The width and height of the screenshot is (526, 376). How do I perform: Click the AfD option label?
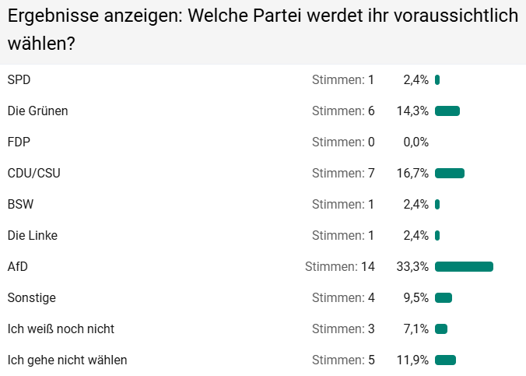click(17, 266)
